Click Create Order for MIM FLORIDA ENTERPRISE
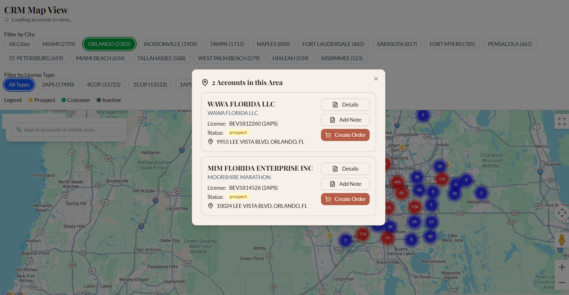The image size is (569, 295). [x=345, y=199]
